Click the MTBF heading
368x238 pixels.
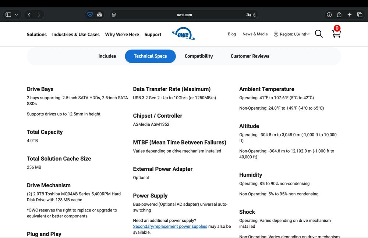[180, 142]
